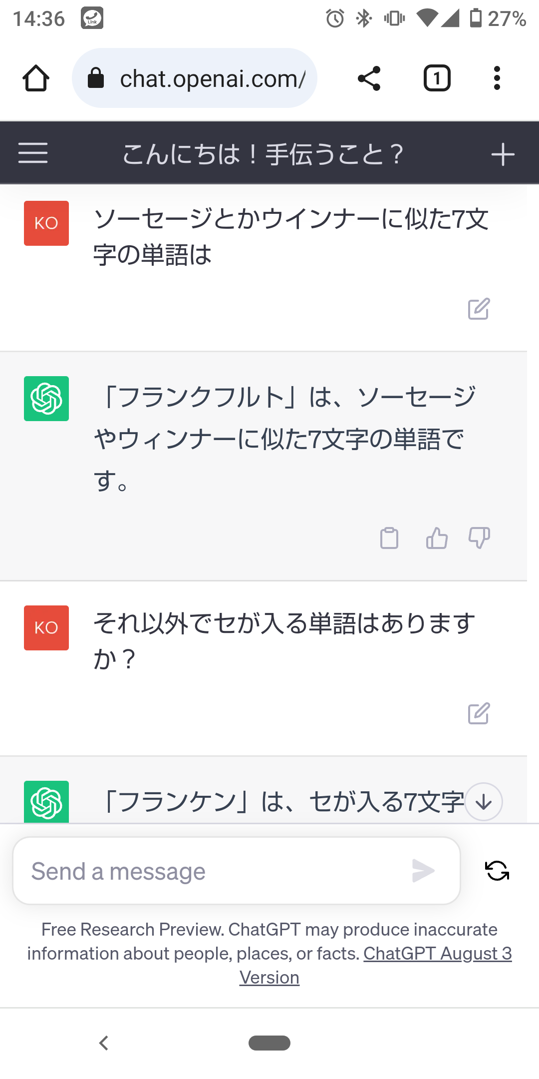Share the page via browser share icon

(x=369, y=78)
